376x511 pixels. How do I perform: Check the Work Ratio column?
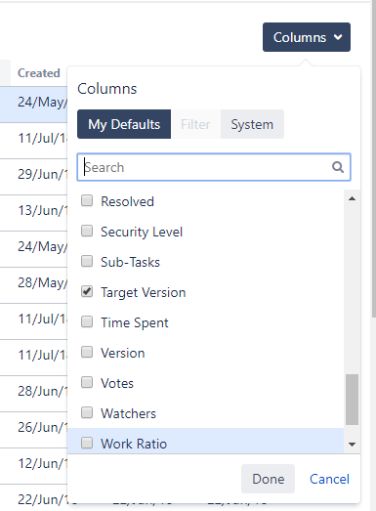click(x=87, y=444)
